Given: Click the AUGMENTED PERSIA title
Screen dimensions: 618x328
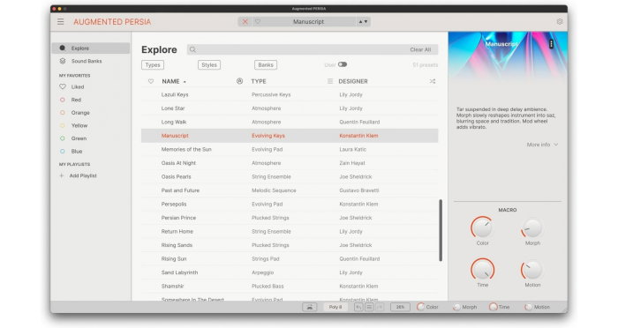Looking at the screenshot, I should tap(112, 22).
